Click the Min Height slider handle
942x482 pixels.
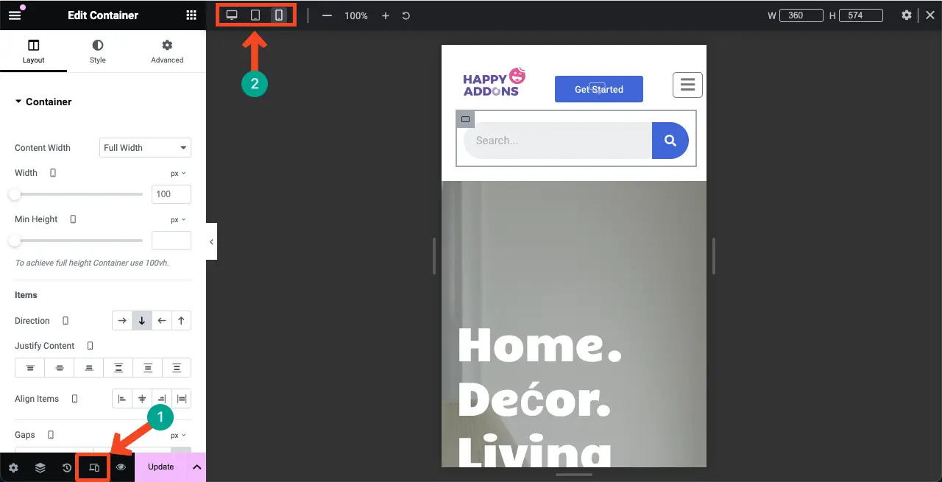pos(15,241)
